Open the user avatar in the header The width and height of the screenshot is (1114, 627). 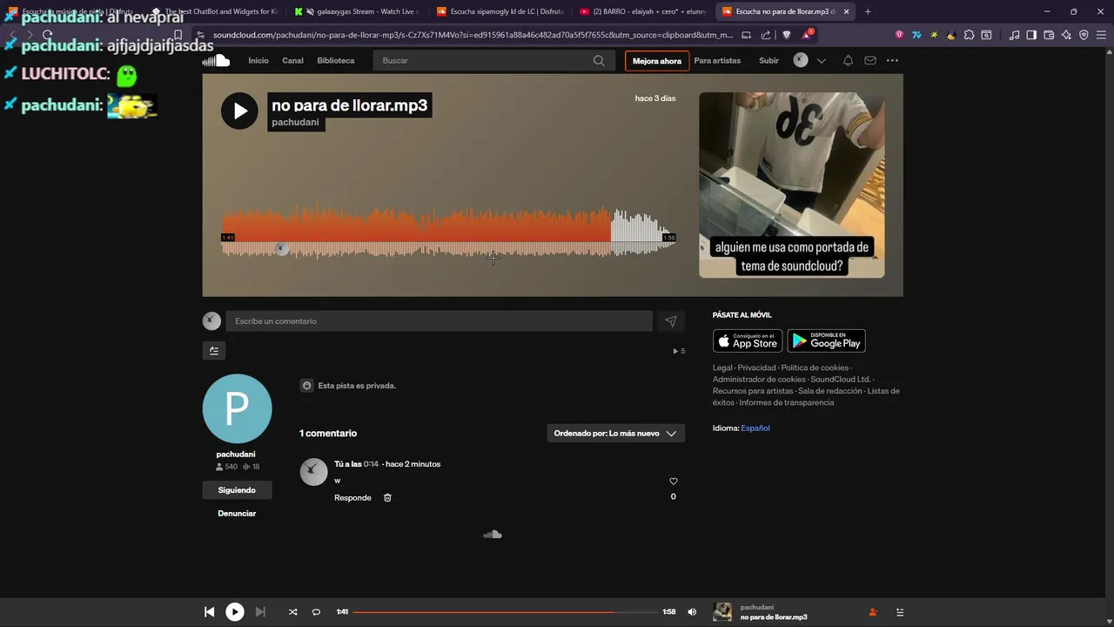[801, 61]
